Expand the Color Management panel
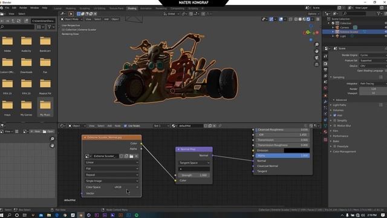Image resolution: width=387 pixels, height=218 pixels. pyautogui.click(x=344, y=152)
